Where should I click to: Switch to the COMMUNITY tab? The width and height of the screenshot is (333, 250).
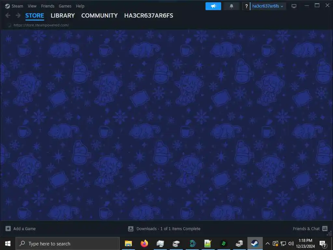100,16
